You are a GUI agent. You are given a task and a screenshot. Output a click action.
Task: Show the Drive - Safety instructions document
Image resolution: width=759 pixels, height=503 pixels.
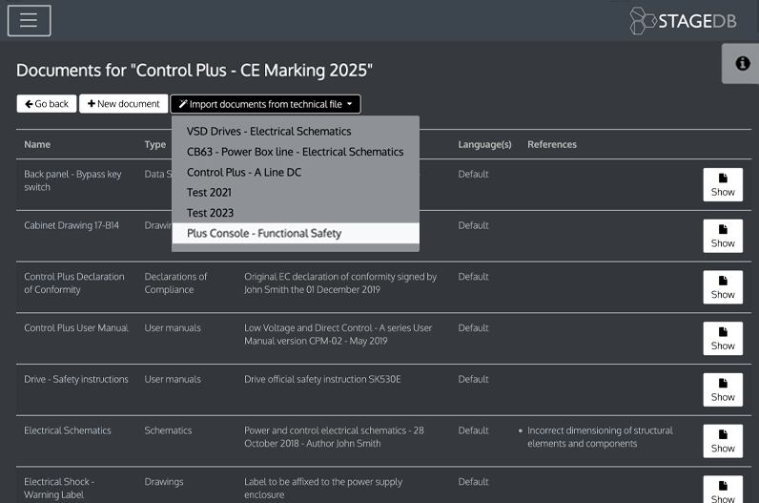(722, 389)
